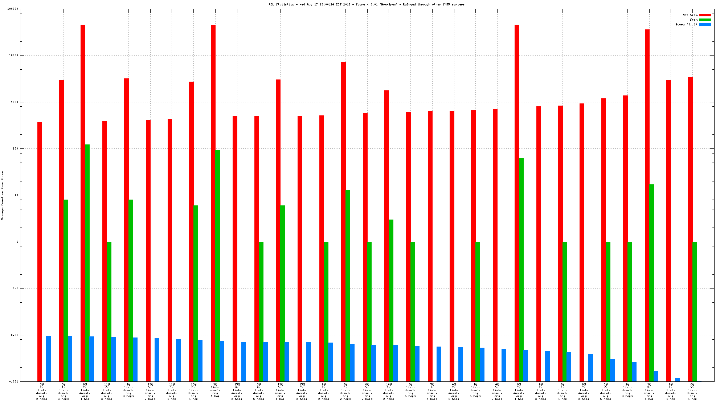The image size is (720, 405).
Task: Click the green bar above '10@1.list.dnswl.org 2 hops'
Action: click(391, 300)
